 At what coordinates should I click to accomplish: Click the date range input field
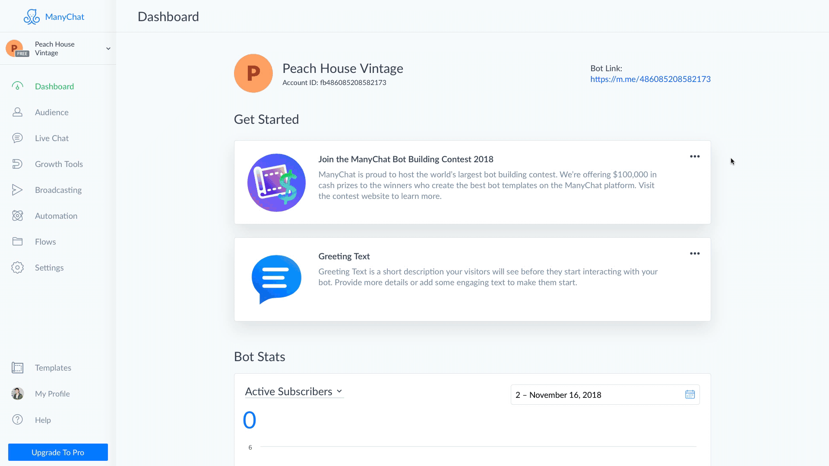coord(596,395)
